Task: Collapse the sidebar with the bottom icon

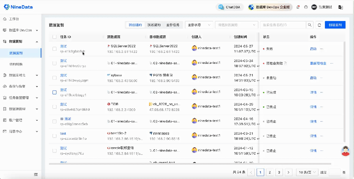Action: [x=36, y=174]
